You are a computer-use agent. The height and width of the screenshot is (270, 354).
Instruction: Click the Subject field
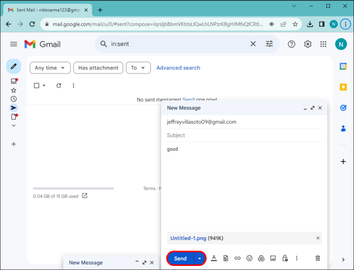[244, 135]
